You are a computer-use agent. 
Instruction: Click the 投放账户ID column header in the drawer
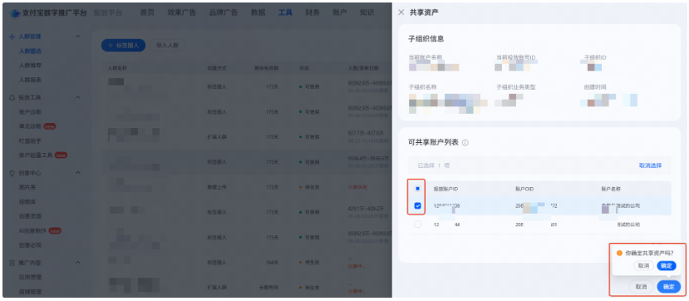point(446,189)
